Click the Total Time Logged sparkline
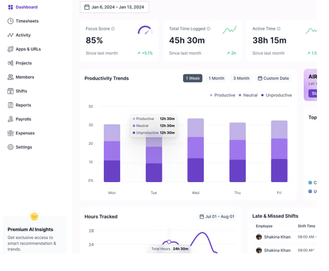Image resolution: width=329 pixels, height=271 pixels. click(230, 30)
